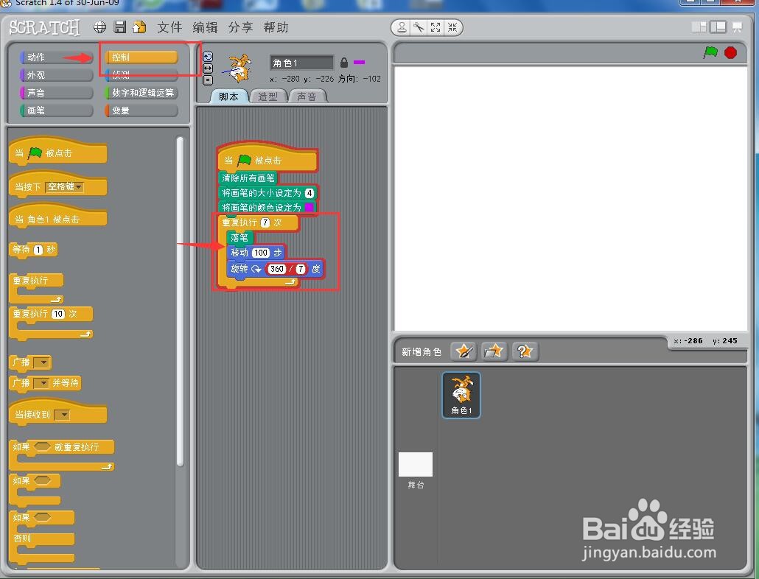Click the pen size value 4
This screenshot has height=579, width=759.
[309, 193]
